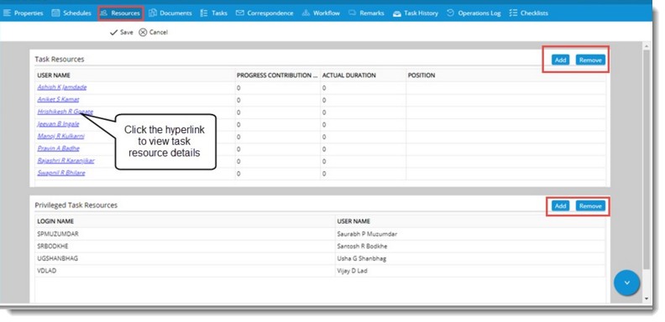This screenshot has width=665, height=322.
Task: Open the Task History tab
Action: coord(416,13)
